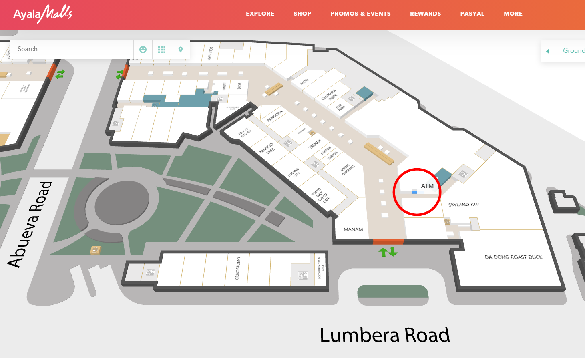
Task: Select the CRISOSTOMO restaurant
Action: pos(237,268)
